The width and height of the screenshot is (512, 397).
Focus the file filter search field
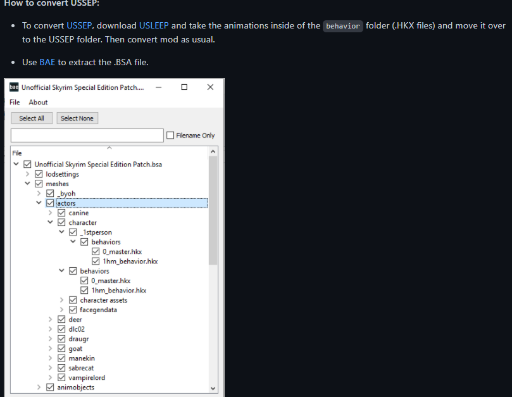tap(87, 135)
